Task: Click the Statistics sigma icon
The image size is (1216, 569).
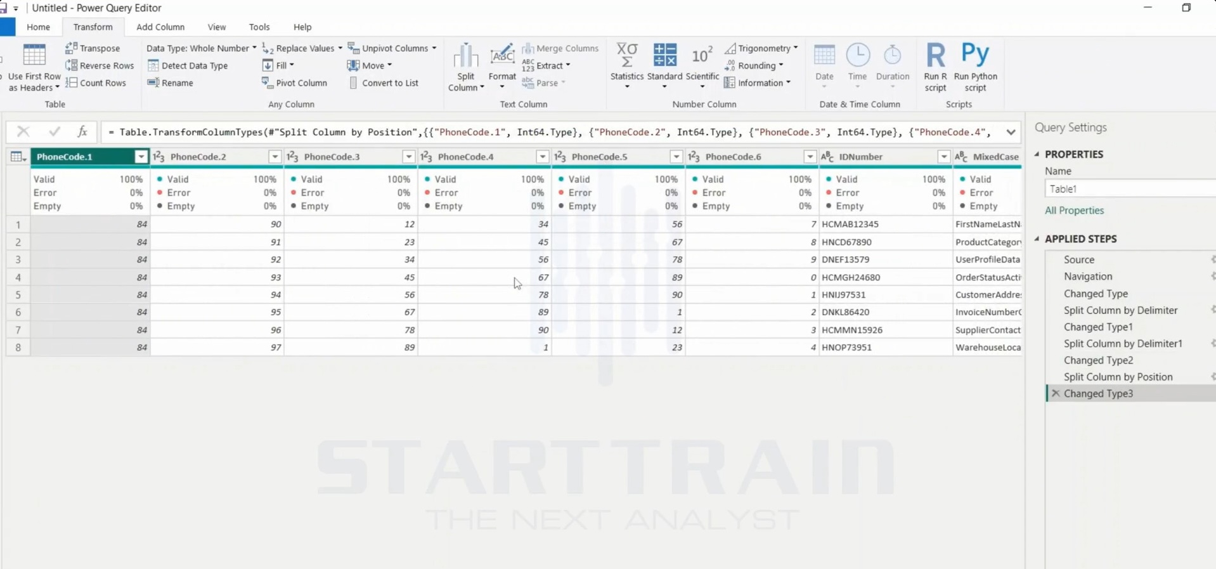Action: [627, 55]
